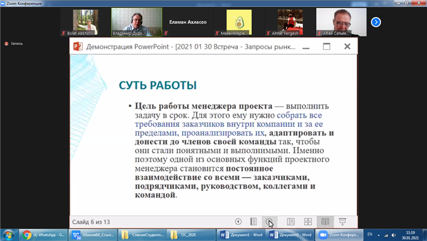Screen dimensions: 427x241
Task: Switch to Документ1 - Word taskbar item
Action: (x=241, y=235)
